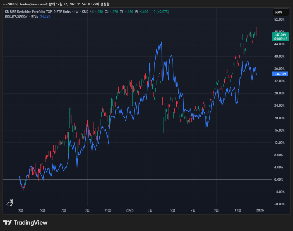This screenshot has height=231, width=293.
Task: Click the 04:00:13 countdown timer label
Action: click(x=281, y=39)
